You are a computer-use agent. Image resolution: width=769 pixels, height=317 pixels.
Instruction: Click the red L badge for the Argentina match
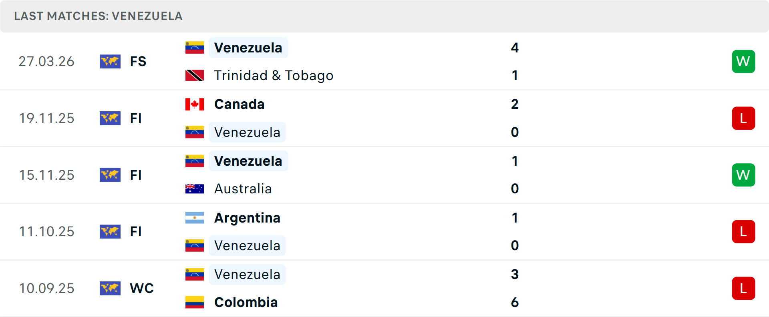[x=743, y=232]
